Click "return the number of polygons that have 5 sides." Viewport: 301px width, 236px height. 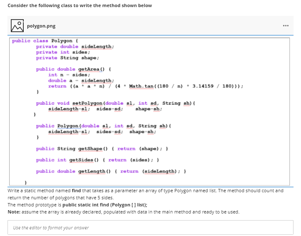tap(61, 198)
